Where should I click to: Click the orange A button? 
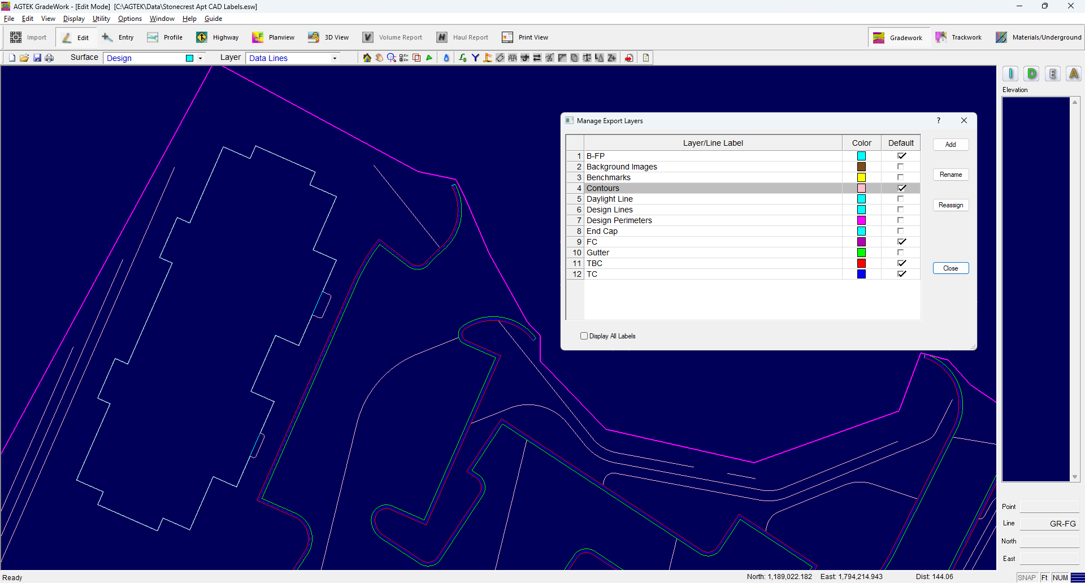[1074, 74]
